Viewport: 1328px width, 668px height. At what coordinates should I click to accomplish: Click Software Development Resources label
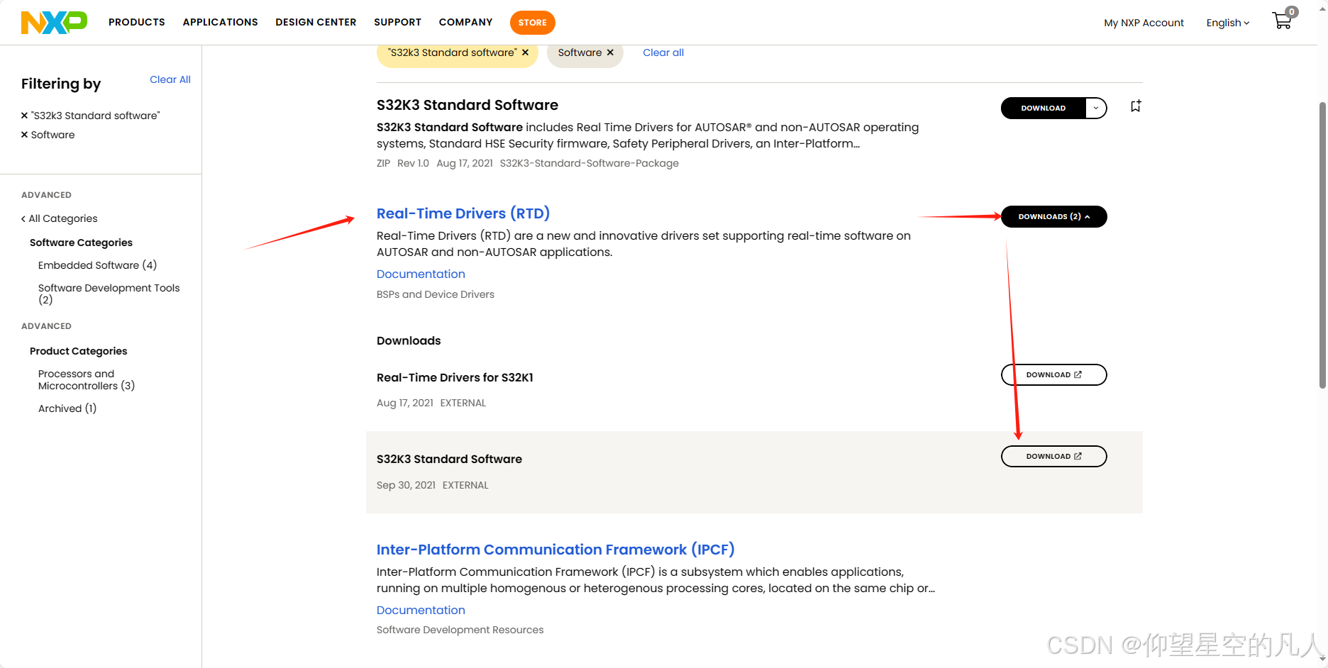click(460, 630)
